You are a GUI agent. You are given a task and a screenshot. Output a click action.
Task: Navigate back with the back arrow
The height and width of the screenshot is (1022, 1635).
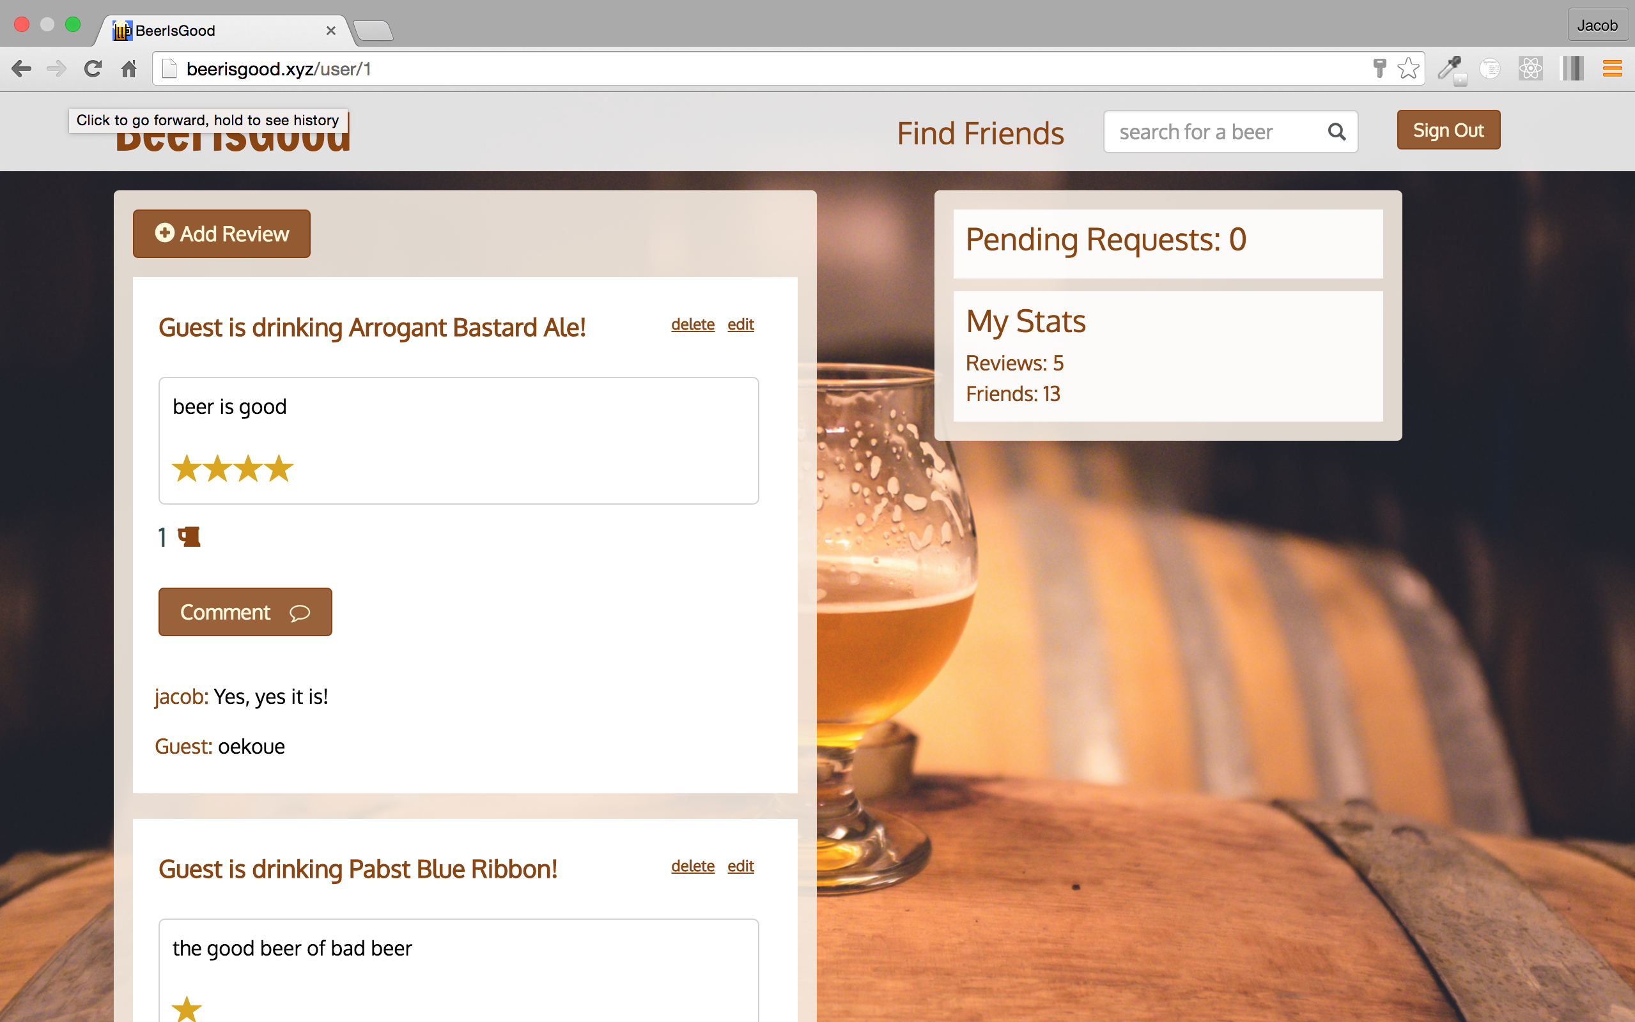(x=22, y=68)
